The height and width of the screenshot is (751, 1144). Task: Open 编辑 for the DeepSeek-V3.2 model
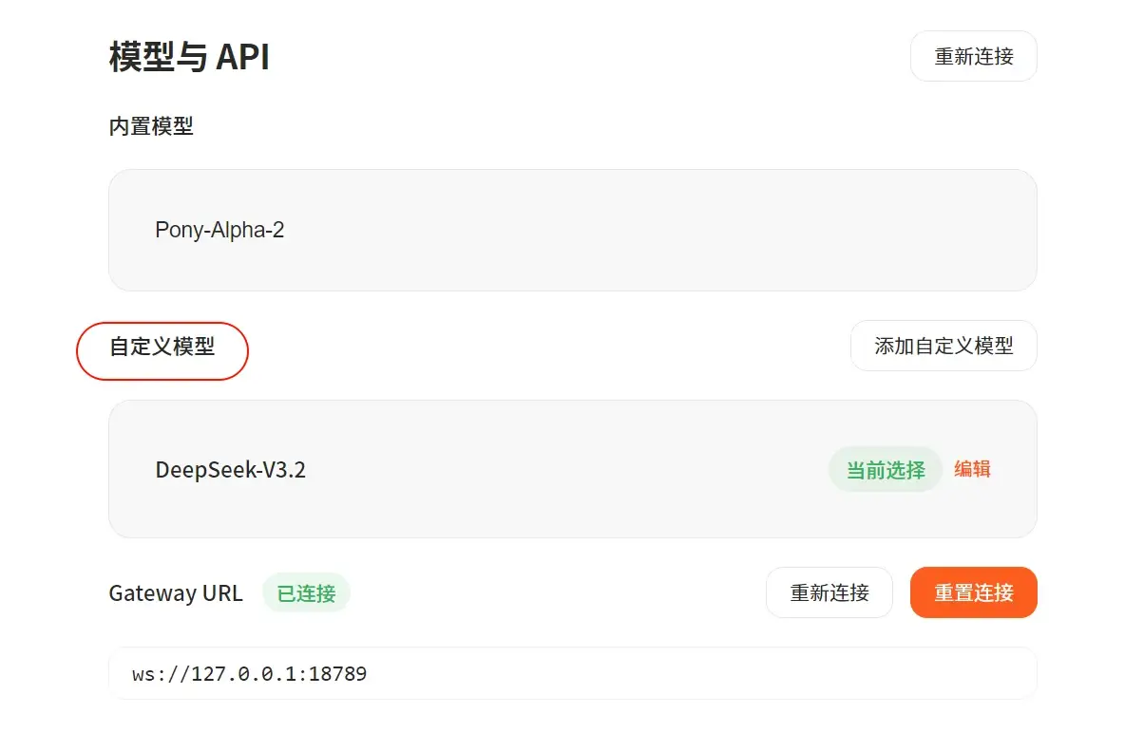972,469
